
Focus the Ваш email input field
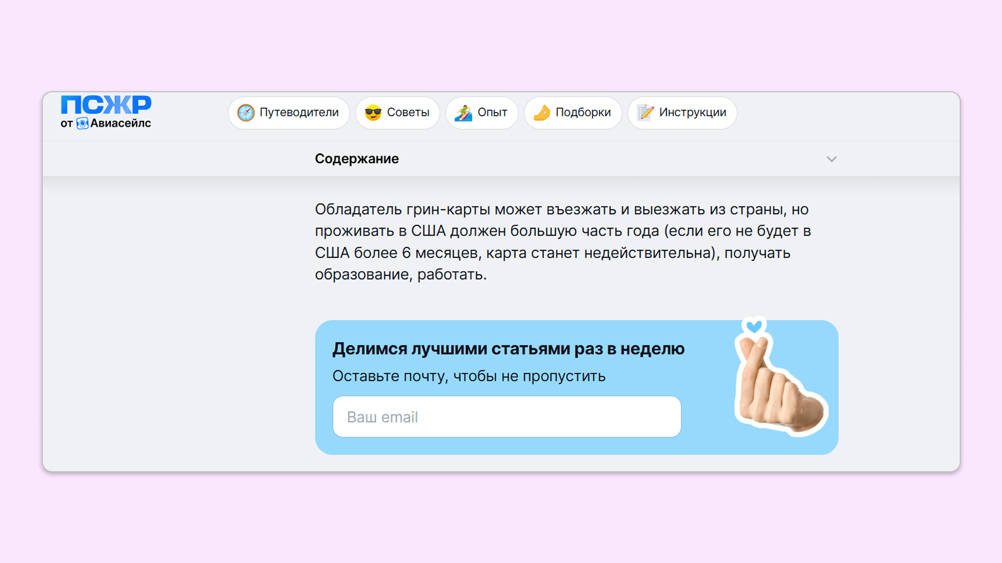[507, 417]
